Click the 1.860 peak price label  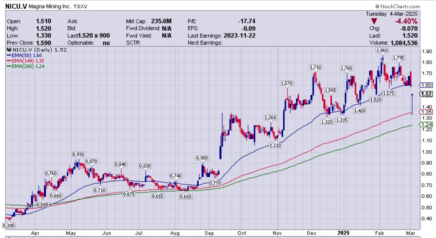point(382,50)
